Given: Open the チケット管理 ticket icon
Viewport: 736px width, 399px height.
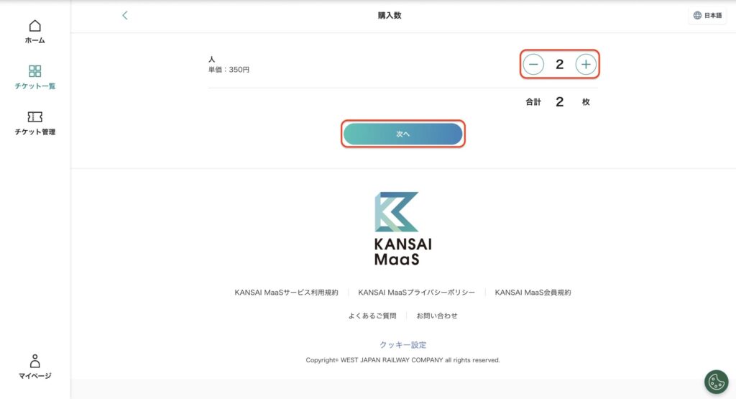Looking at the screenshot, I should click(x=34, y=116).
